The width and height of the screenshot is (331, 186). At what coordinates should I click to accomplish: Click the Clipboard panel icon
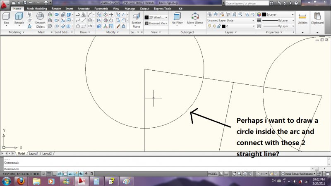coord(318,17)
